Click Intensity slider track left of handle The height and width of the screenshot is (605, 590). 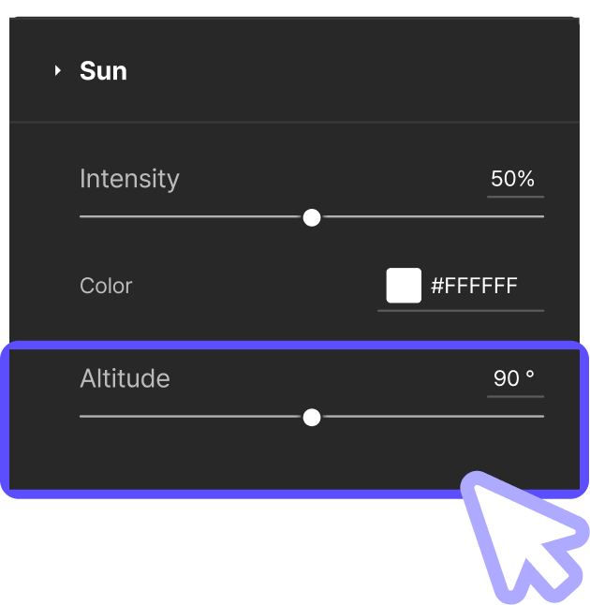[187, 217]
